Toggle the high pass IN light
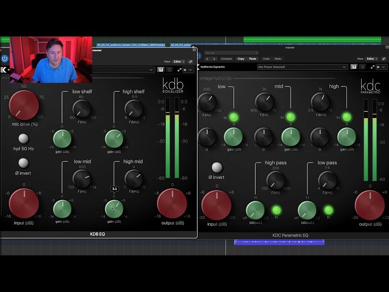 [277, 210]
